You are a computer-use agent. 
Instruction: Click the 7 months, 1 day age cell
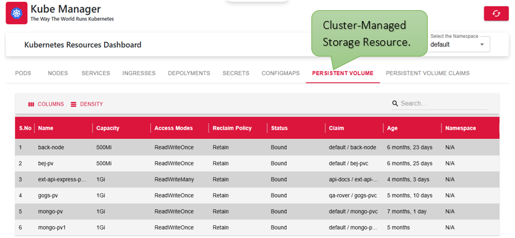pyautogui.click(x=407, y=212)
